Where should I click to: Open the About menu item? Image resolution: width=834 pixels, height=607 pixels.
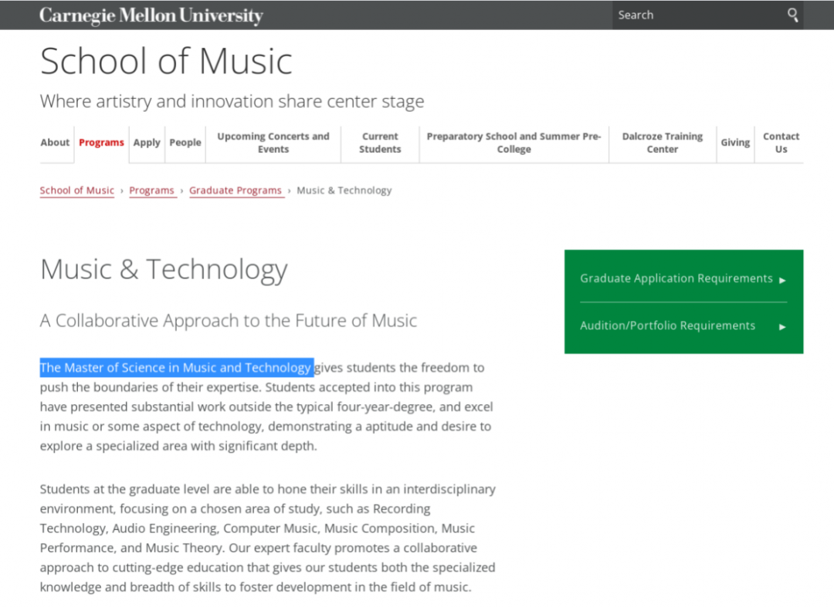coord(55,143)
